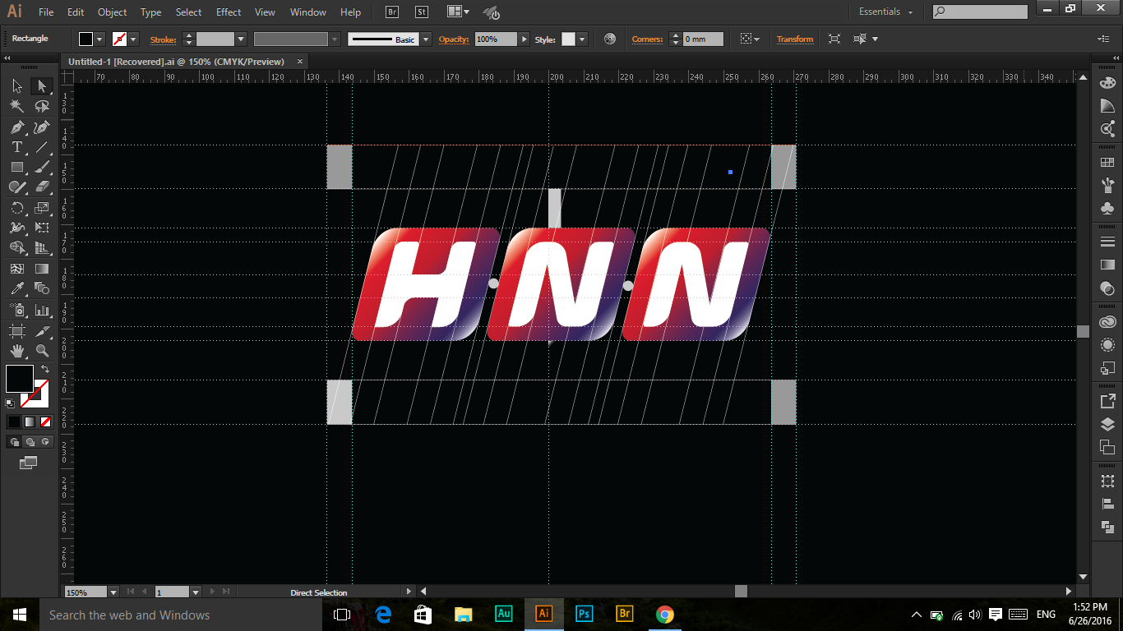This screenshot has height=631, width=1123.
Task: Open the zoom level dropdown at 150%
Action: 113,592
